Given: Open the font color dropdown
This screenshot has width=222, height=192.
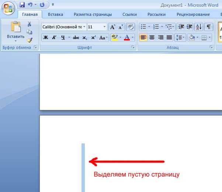Looking at the screenshot, I should [x=133, y=37].
